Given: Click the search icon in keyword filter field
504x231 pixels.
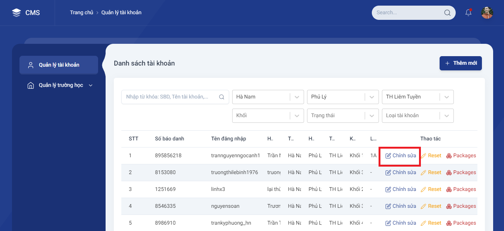Looking at the screenshot, I should (222, 97).
